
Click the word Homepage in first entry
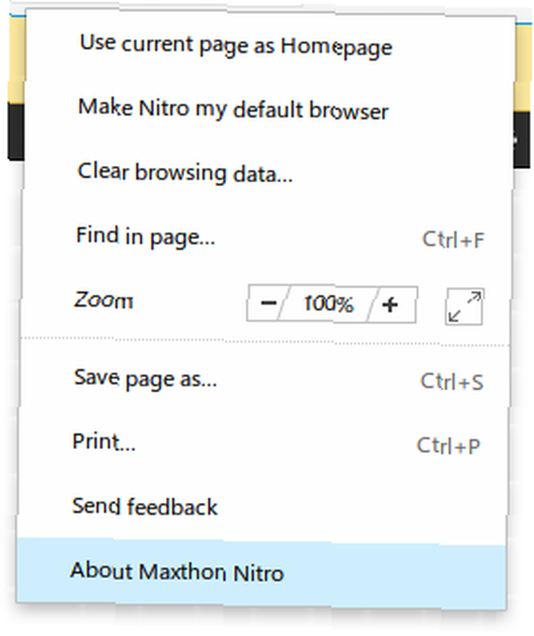(337, 48)
